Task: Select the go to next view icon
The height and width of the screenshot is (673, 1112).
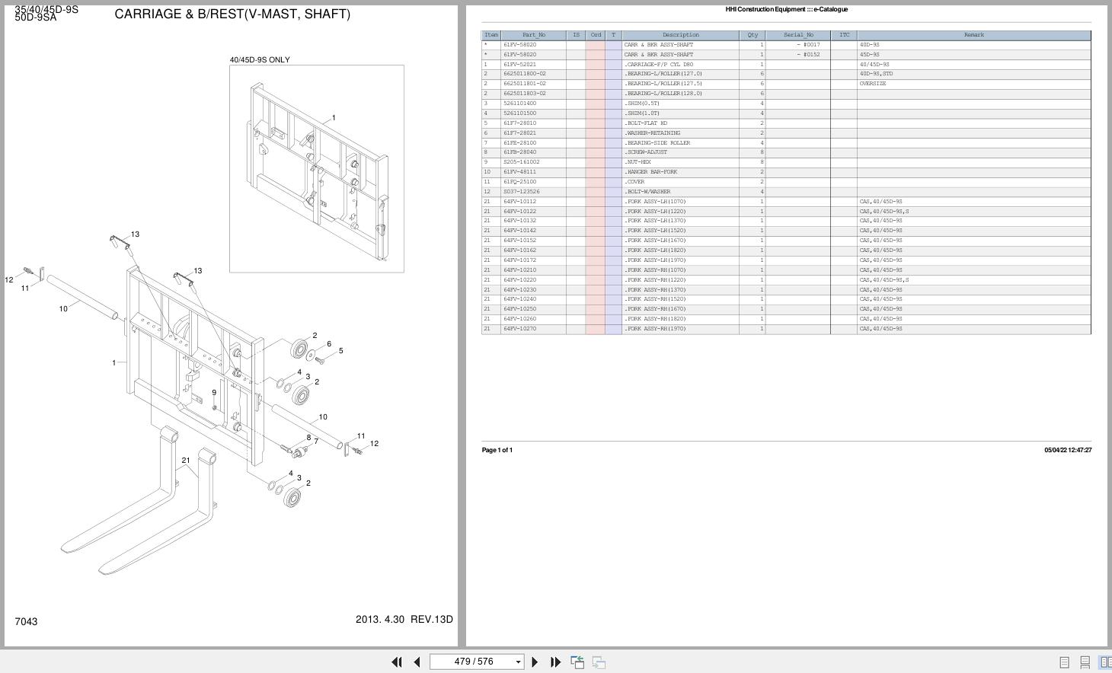Action: click(599, 662)
